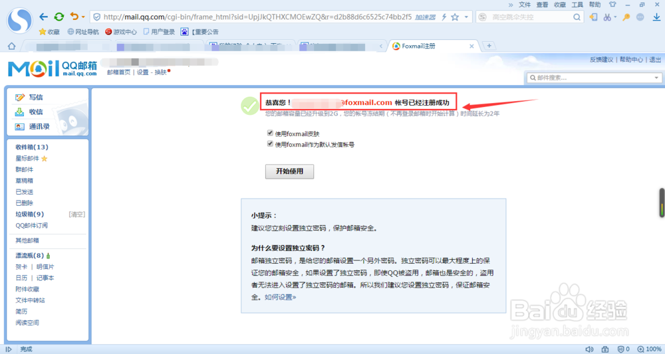Click the 开始使用 button
The height and width of the screenshot is (354, 665).
(x=290, y=171)
